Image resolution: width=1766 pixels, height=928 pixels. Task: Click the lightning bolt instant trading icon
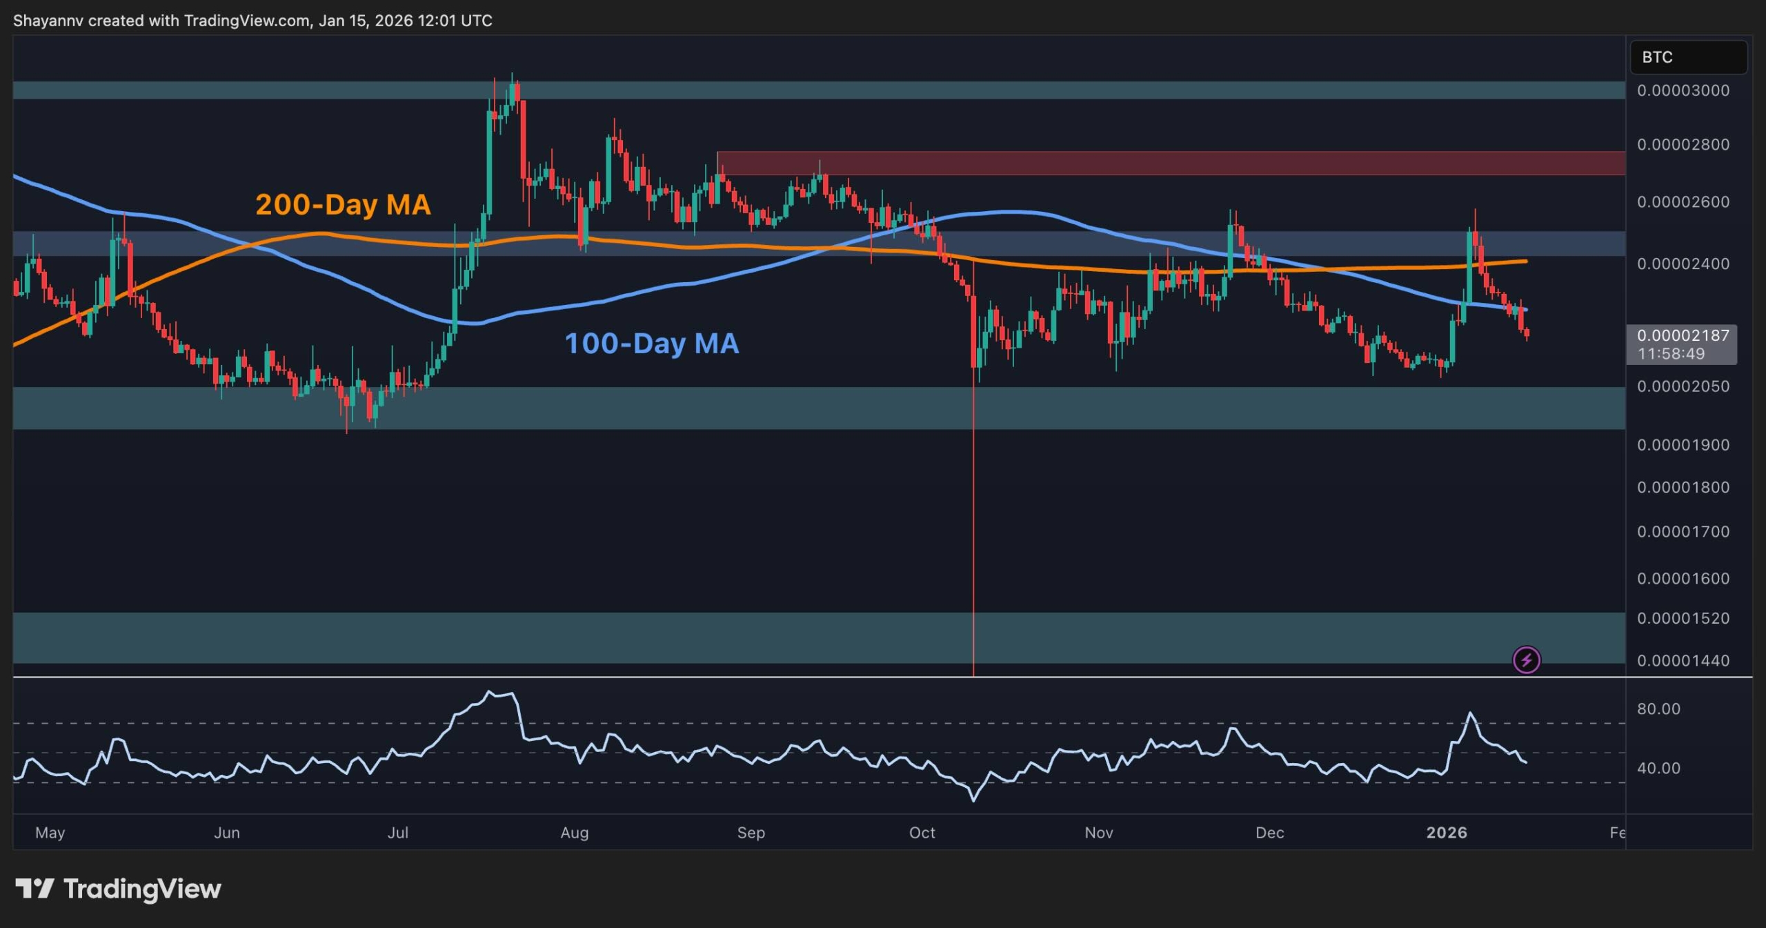click(x=1527, y=661)
